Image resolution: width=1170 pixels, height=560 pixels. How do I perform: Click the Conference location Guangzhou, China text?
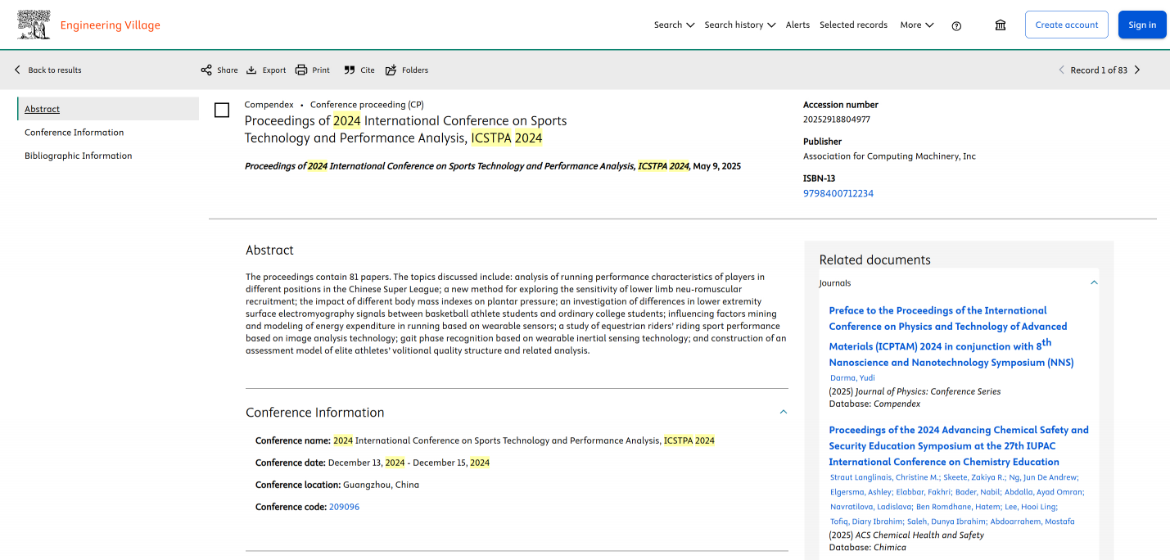click(337, 485)
